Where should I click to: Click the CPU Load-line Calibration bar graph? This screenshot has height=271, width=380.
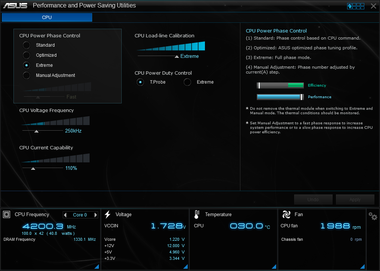tap(171, 46)
